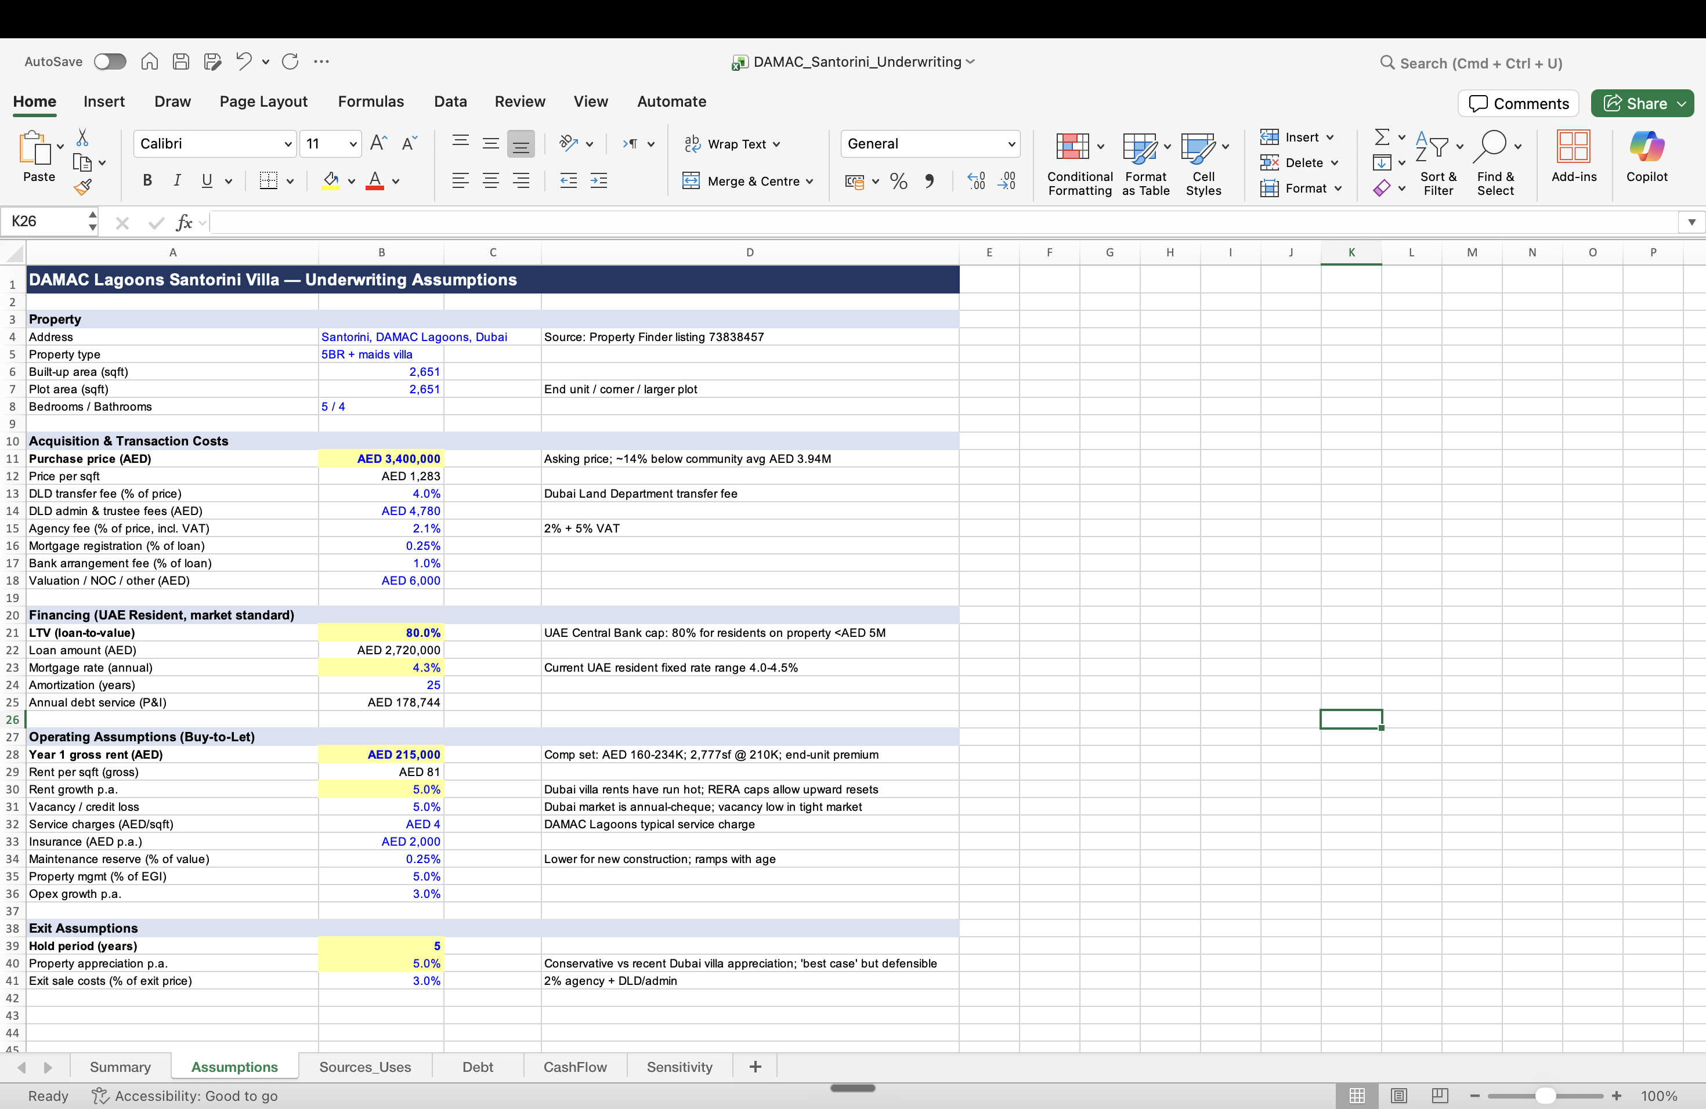Toggle middle vertical alignment

click(x=490, y=143)
